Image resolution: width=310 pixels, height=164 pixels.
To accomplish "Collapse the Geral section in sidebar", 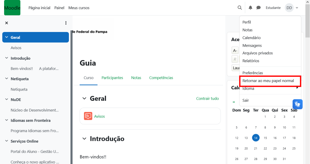I will tap(7, 37).
